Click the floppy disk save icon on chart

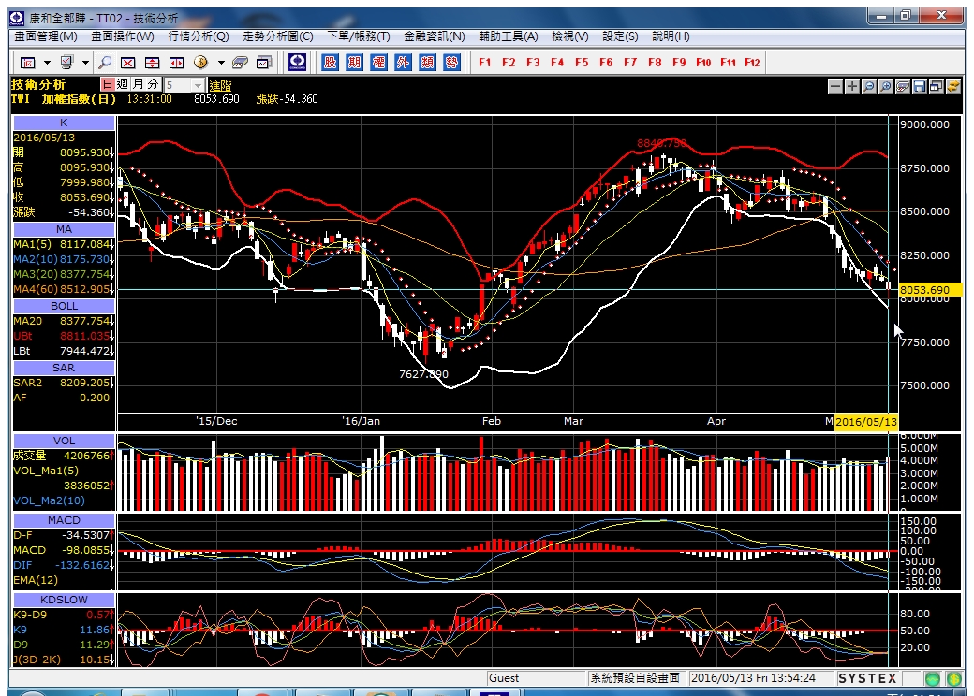920,86
